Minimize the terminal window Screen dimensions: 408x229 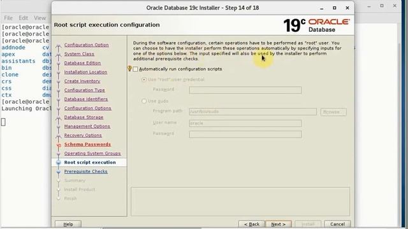click(x=369, y=6)
